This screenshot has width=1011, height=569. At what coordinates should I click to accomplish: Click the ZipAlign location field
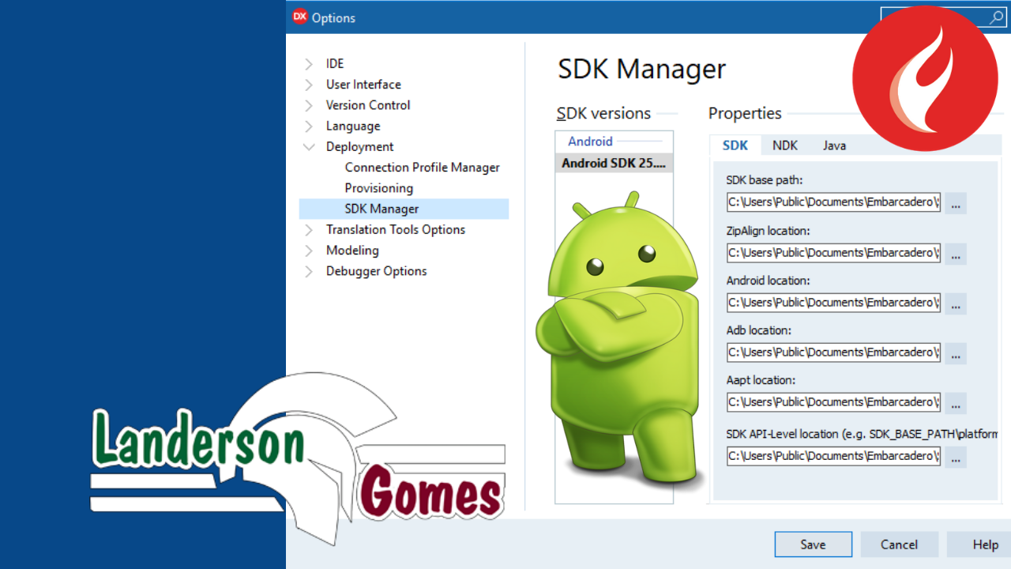[834, 253]
